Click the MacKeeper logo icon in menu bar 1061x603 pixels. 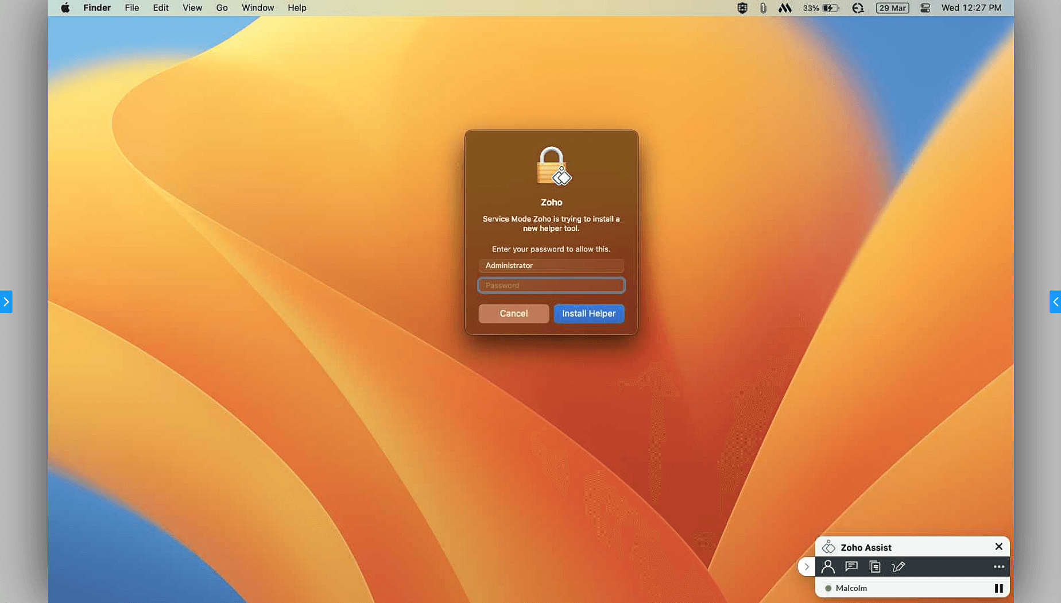point(785,8)
